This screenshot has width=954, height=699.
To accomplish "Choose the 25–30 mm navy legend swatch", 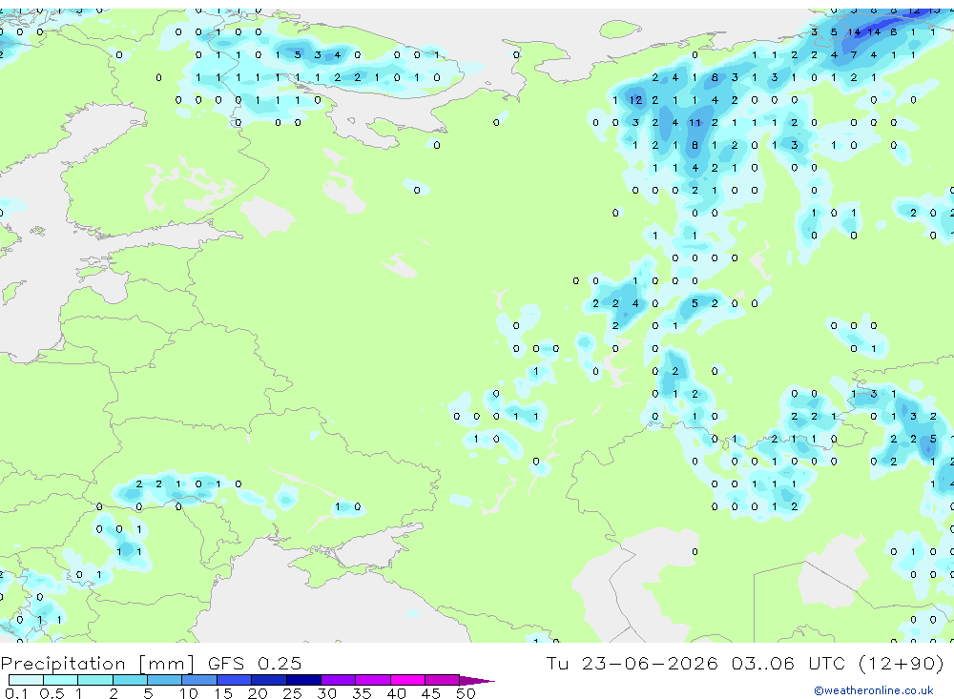I will click(303, 680).
